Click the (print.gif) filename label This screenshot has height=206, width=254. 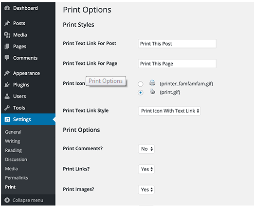170,92
